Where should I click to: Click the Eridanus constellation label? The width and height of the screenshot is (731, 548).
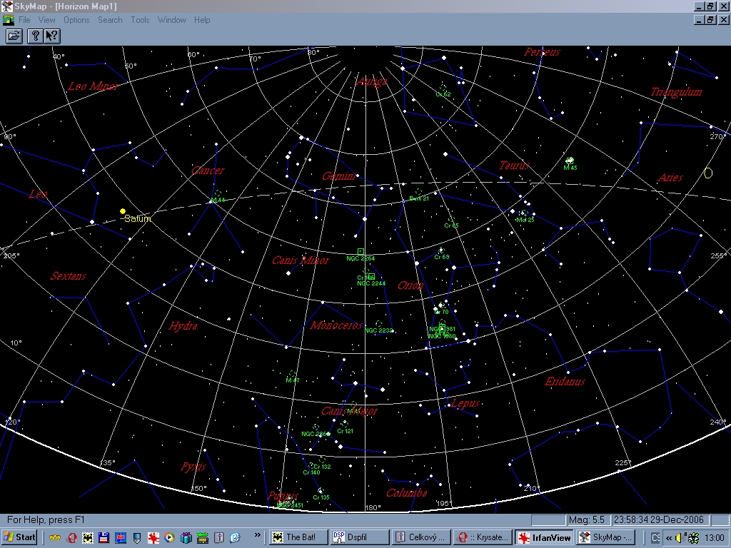565,382
